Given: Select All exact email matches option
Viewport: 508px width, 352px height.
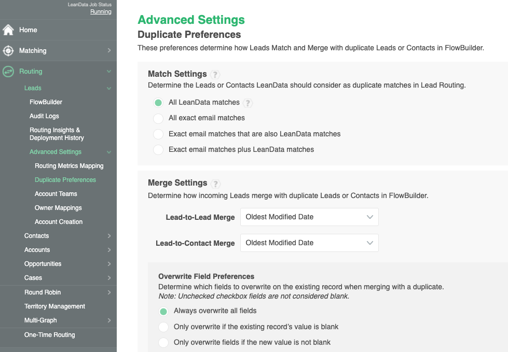Looking at the screenshot, I should pos(158,118).
